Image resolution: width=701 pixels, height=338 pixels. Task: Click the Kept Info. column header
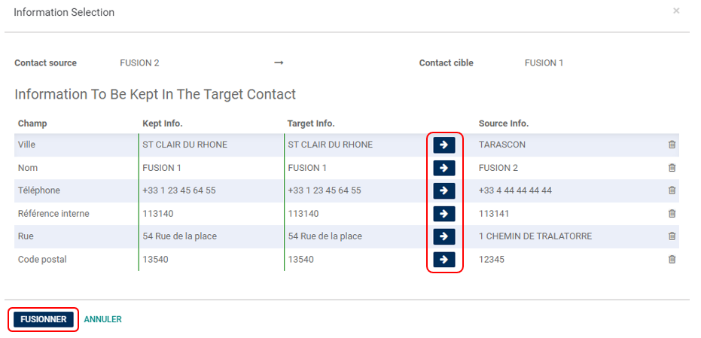[x=163, y=123]
